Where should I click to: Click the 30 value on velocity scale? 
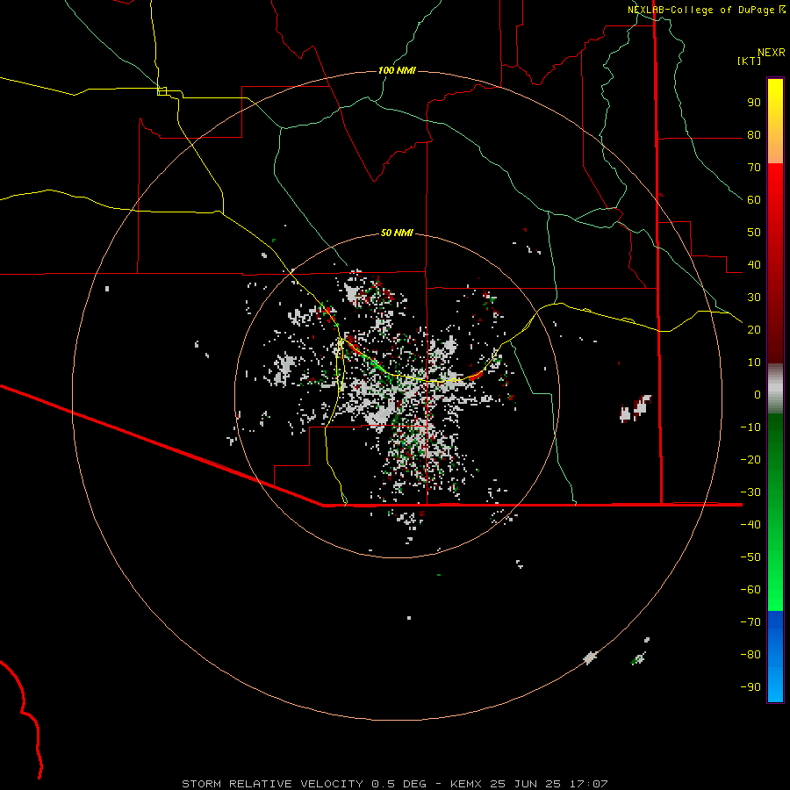point(754,298)
